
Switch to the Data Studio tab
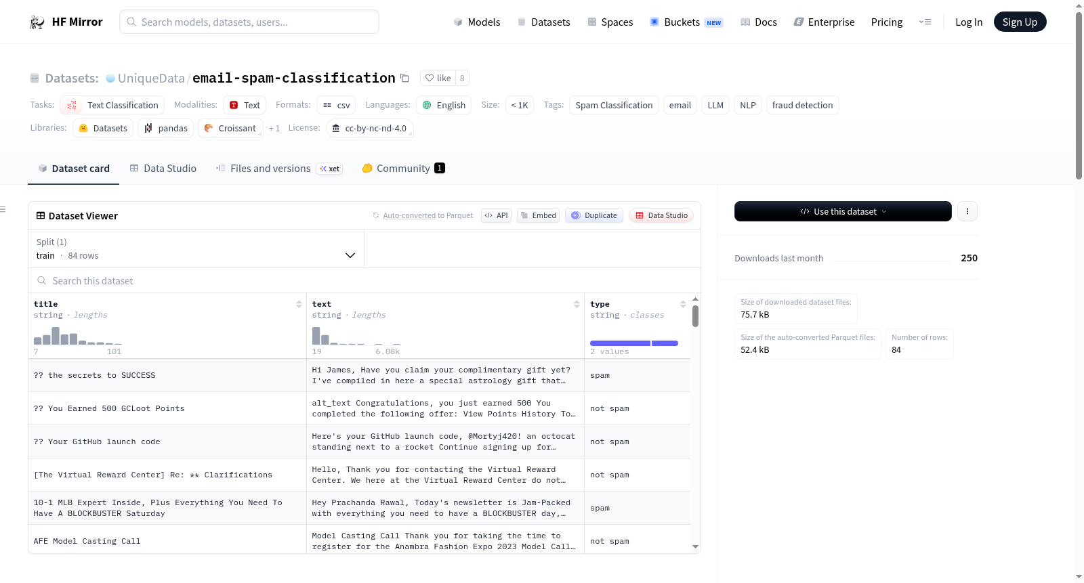(163, 169)
